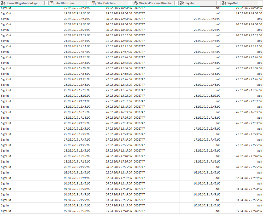Click the SignIn column data type icon
The width and height of the screenshot is (263, 214).
tap(182, 3)
